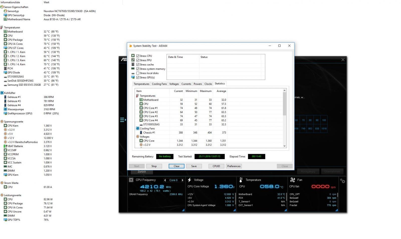This screenshot has width=401, height=239.
Task: Click the Average column header
Action: click(x=221, y=91)
